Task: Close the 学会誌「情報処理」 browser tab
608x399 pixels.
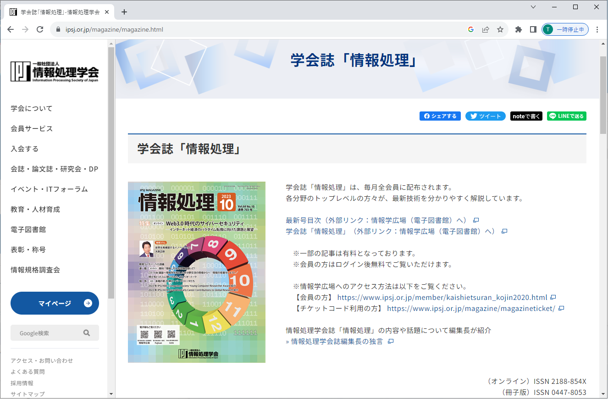Action: (107, 12)
